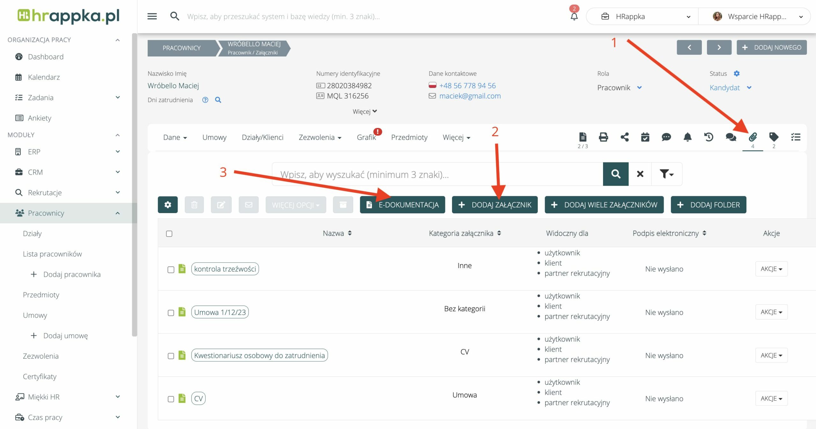This screenshot has height=429, width=816.
Task: Click the attachment search input field
Action: (x=437, y=174)
